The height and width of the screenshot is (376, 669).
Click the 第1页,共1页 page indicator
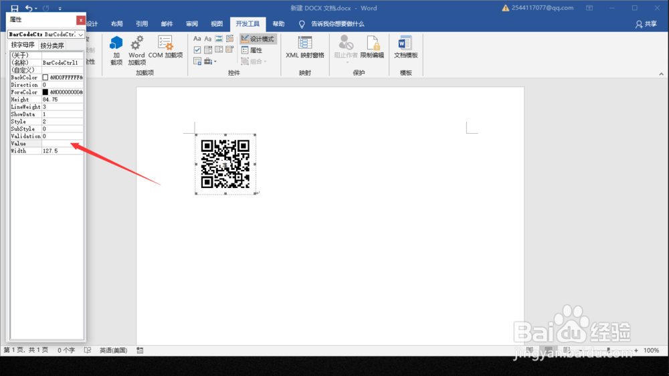tap(26, 351)
